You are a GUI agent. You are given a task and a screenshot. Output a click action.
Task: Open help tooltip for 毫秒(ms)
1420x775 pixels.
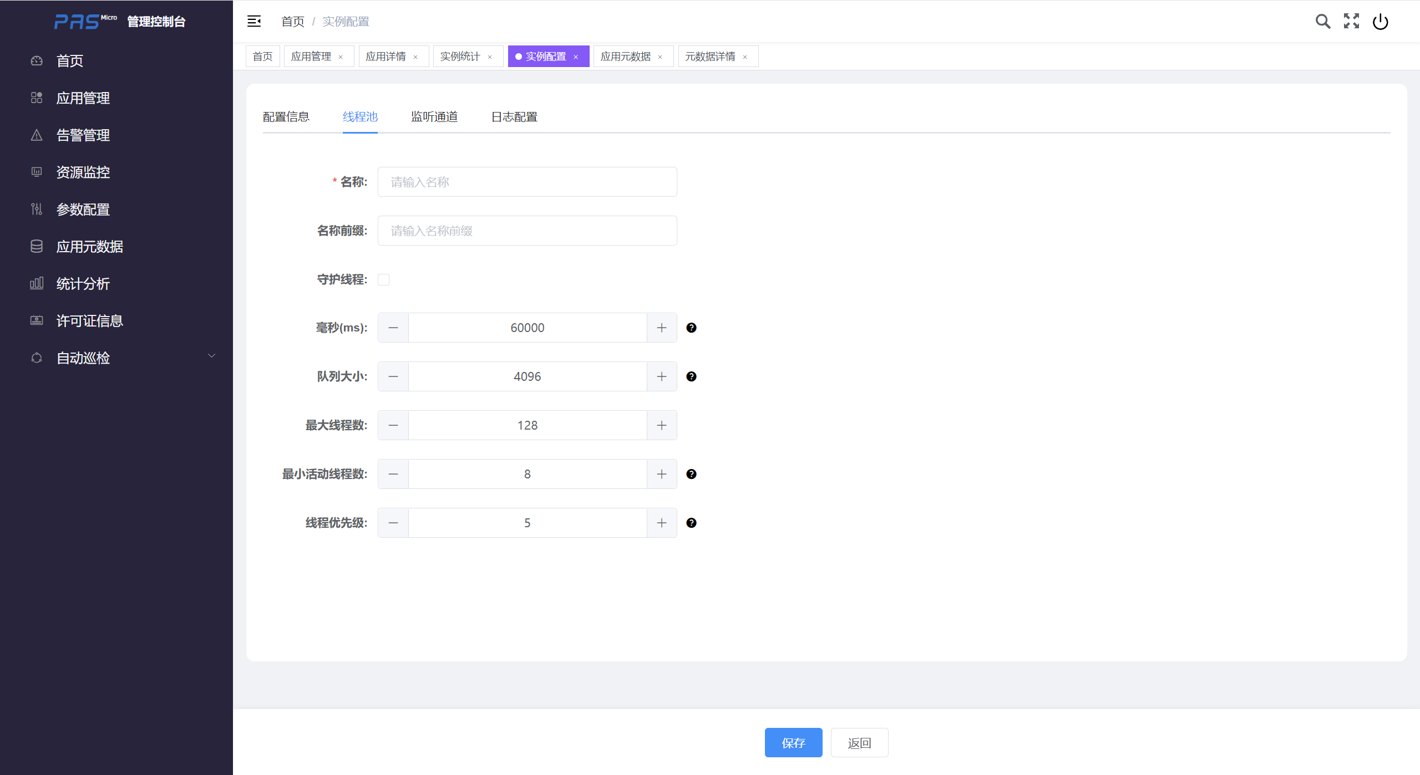pyautogui.click(x=691, y=328)
